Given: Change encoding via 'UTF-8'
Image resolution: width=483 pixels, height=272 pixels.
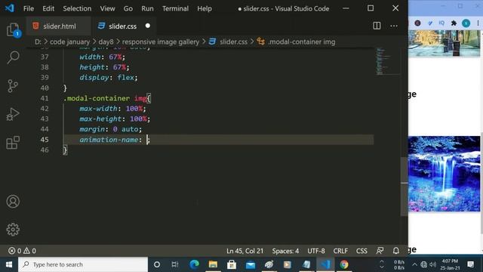Looking at the screenshot, I should pyautogui.click(x=316, y=251).
